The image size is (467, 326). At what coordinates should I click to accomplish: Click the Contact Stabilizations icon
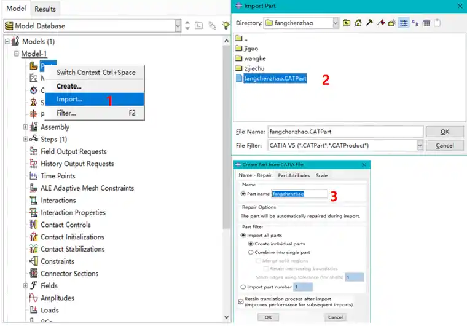click(x=34, y=249)
